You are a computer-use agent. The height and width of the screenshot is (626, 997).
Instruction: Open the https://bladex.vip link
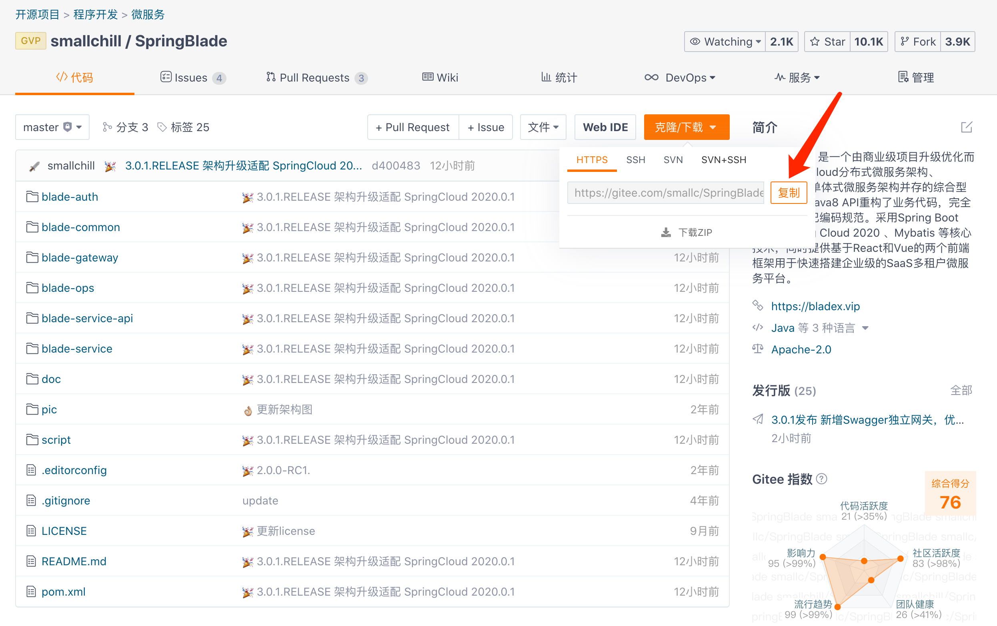815,306
